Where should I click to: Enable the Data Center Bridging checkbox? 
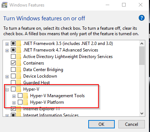pos(13,69)
